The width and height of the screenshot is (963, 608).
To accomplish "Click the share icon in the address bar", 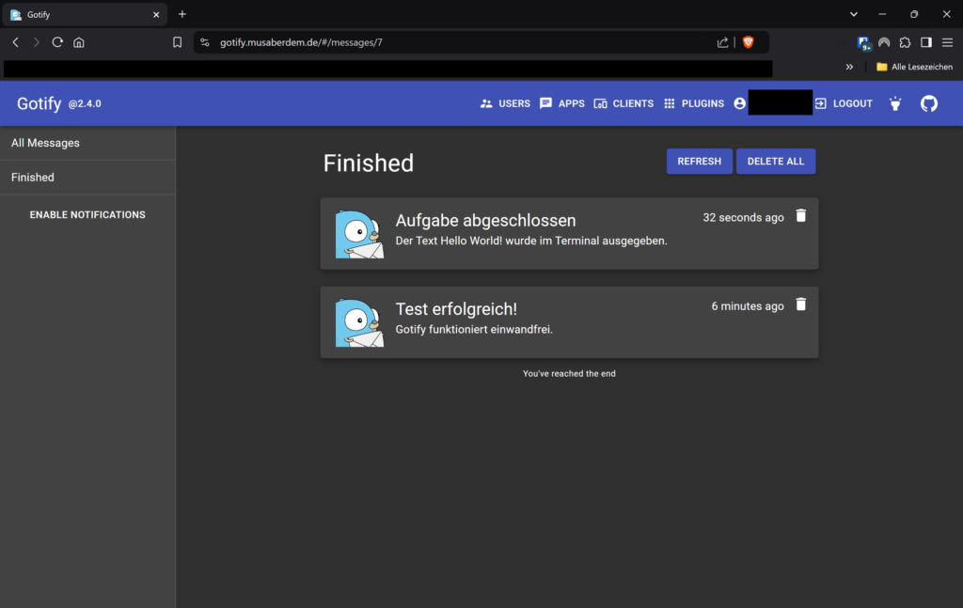I will tap(722, 42).
